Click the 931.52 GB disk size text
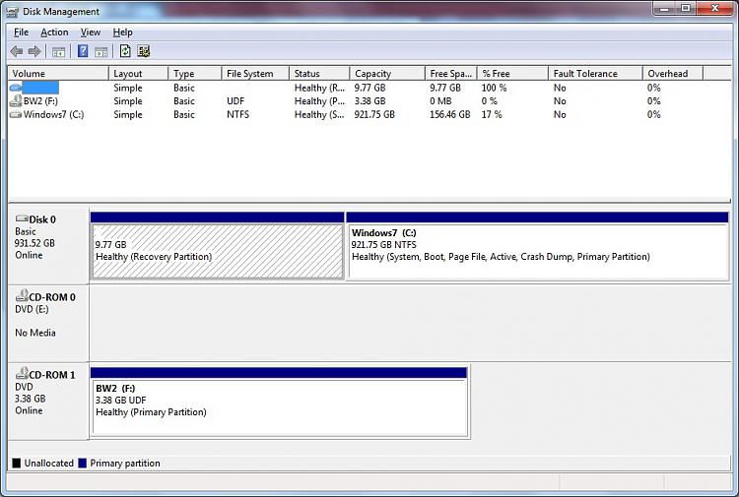The height and width of the screenshot is (497, 739). [x=34, y=243]
